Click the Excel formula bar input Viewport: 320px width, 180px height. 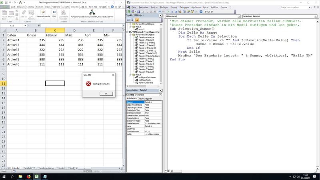82,26
